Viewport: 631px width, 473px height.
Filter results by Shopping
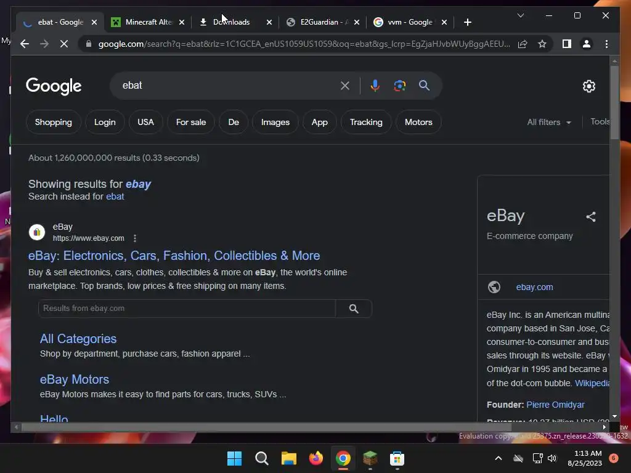[54, 123]
